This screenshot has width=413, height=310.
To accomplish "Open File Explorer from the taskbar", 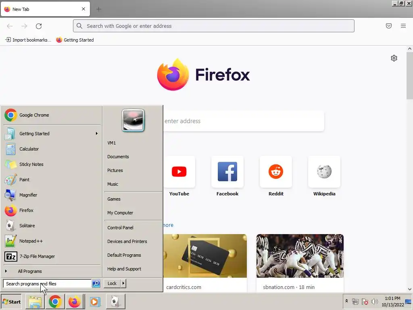I will [35, 302].
